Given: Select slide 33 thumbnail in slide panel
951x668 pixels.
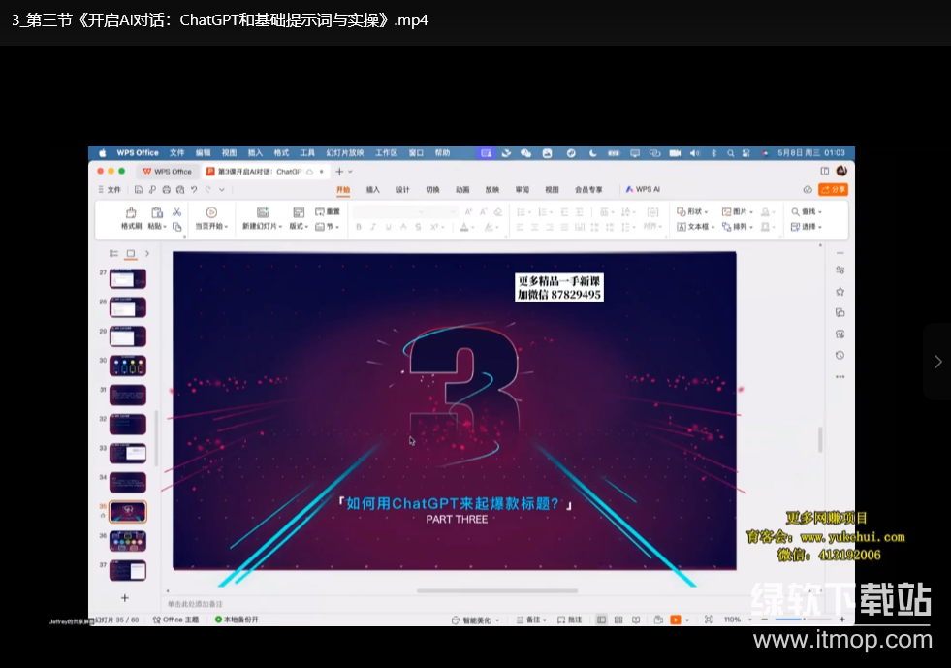Looking at the screenshot, I should (128, 454).
